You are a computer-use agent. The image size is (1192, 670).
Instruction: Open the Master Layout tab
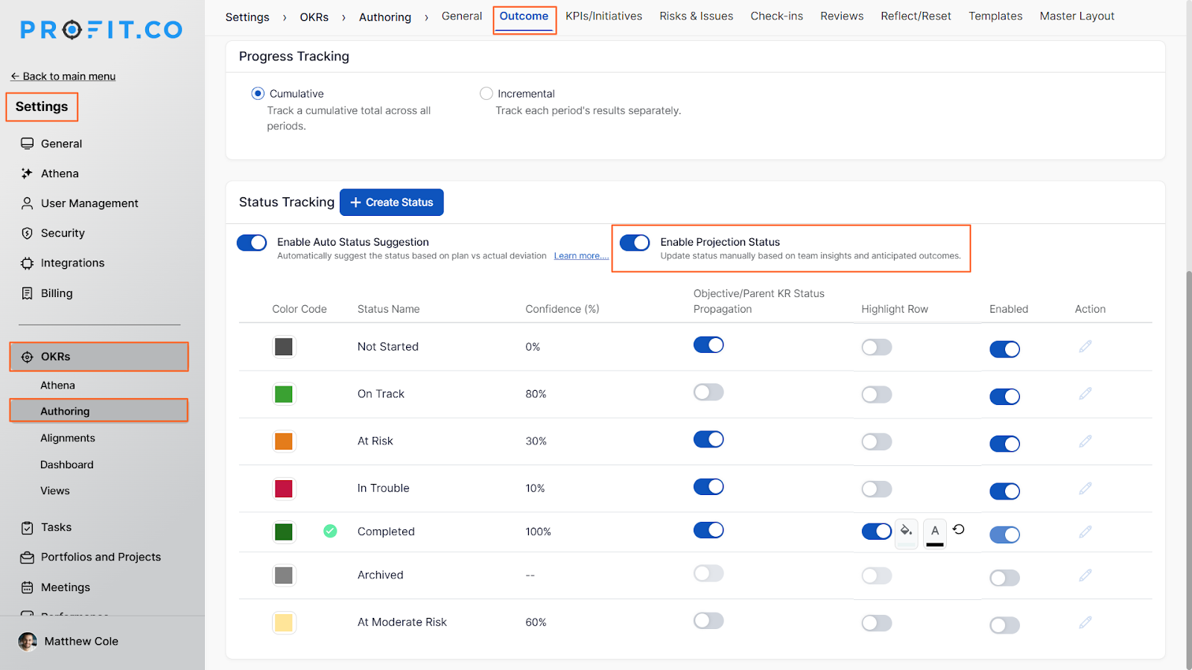[x=1077, y=16]
